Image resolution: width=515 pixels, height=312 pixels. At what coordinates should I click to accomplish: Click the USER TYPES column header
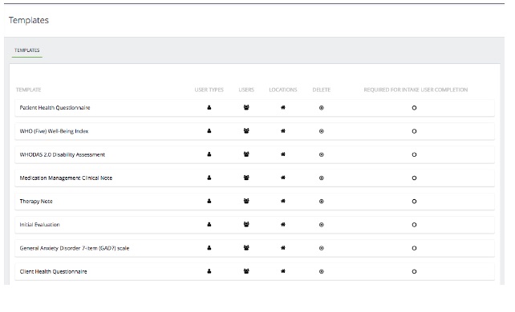click(209, 90)
